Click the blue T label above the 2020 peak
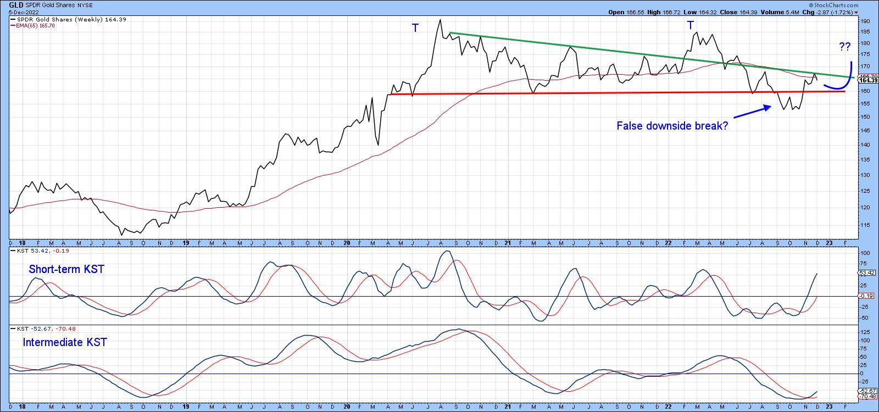The height and width of the screenshot is (412, 879). tap(415, 28)
